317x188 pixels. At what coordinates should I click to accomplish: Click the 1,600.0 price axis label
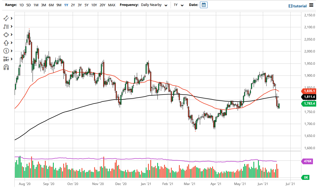[309, 148]
